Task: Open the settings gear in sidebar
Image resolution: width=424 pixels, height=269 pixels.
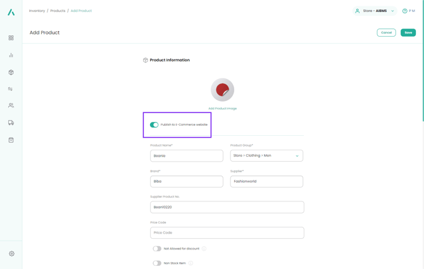Action: coord(11,254)
